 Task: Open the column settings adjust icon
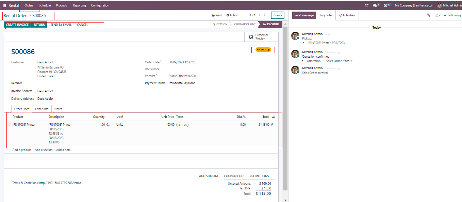(x=274, y=117)
